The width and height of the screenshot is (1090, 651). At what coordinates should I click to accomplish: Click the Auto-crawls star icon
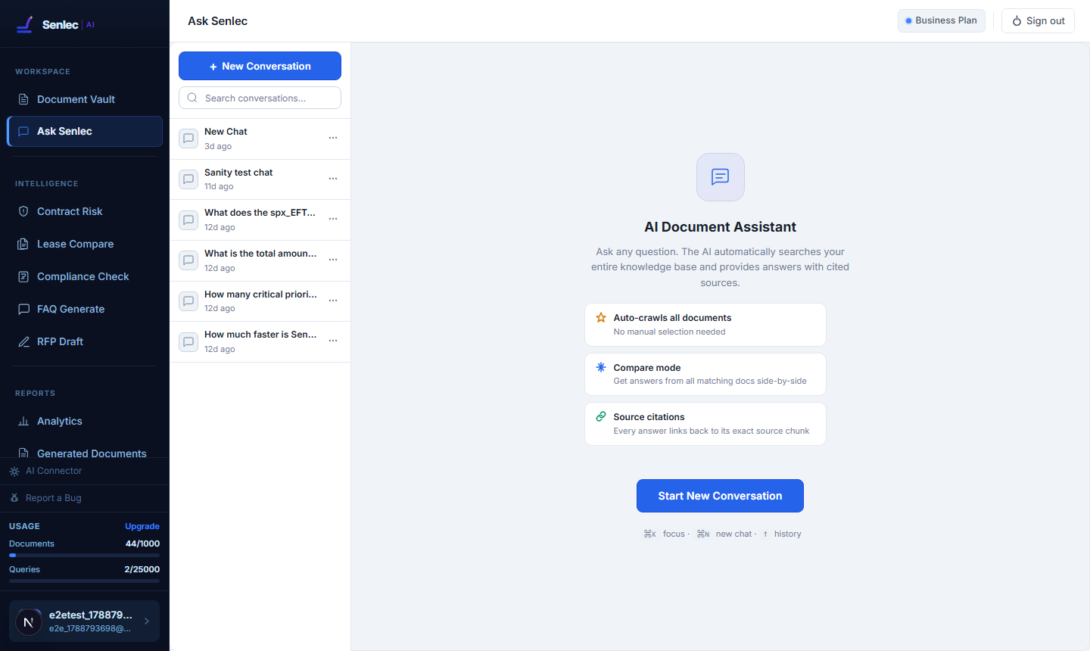[601, 318]
